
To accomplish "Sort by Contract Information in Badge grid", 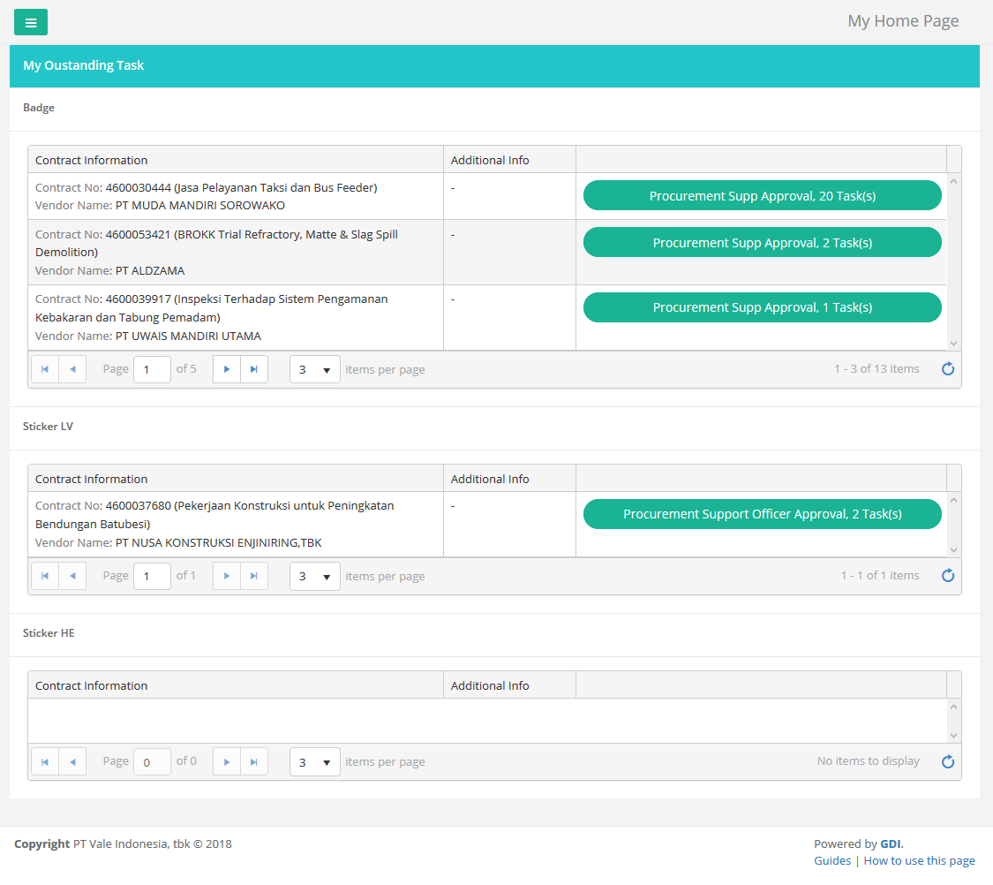I will 92,160.
